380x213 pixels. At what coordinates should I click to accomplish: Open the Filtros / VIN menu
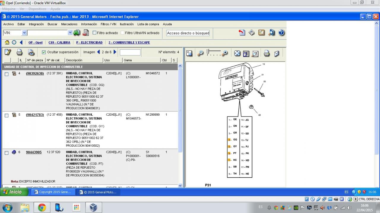[108, 24]
